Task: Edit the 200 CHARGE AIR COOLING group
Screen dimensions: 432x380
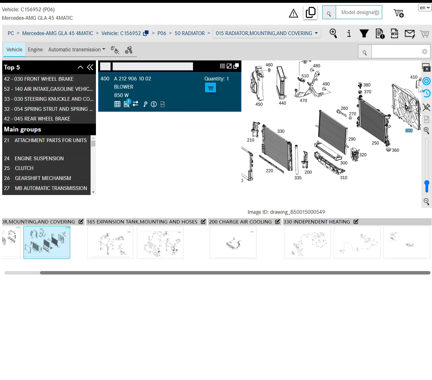Action: [277, 222]
